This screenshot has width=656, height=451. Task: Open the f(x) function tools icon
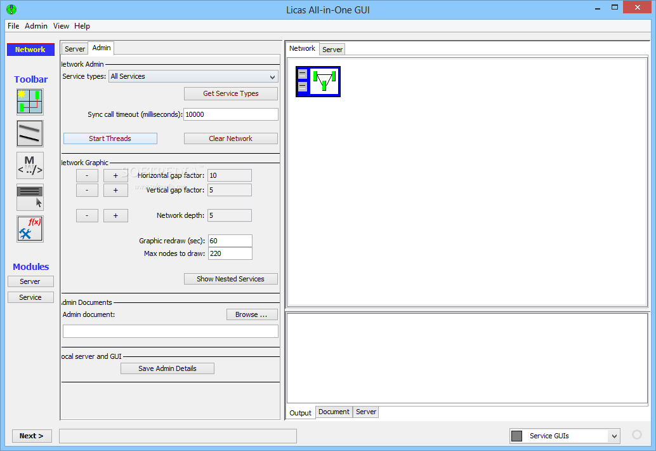(30, 229)
